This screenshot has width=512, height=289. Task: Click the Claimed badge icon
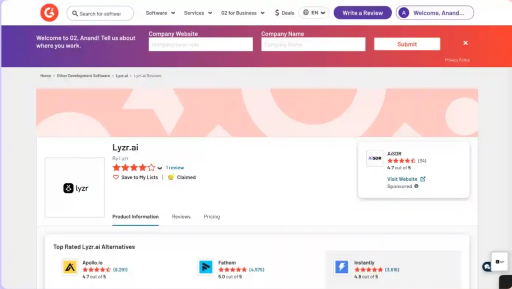pyautogui.click(x=171, y=177)
